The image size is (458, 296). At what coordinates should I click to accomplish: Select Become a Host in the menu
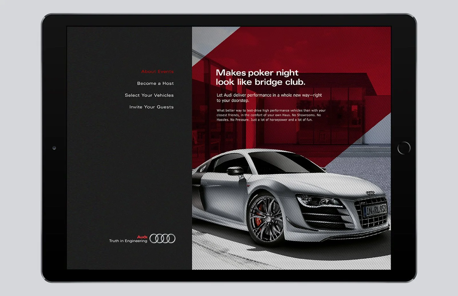tap(155, 83)
